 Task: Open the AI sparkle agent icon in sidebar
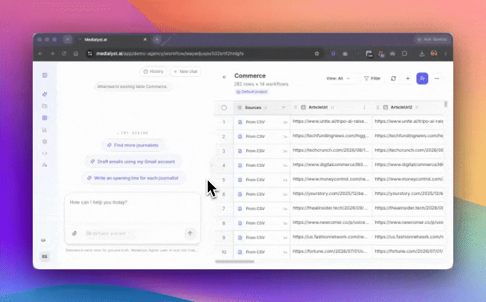pyautogui.click(x=45, y=94)
